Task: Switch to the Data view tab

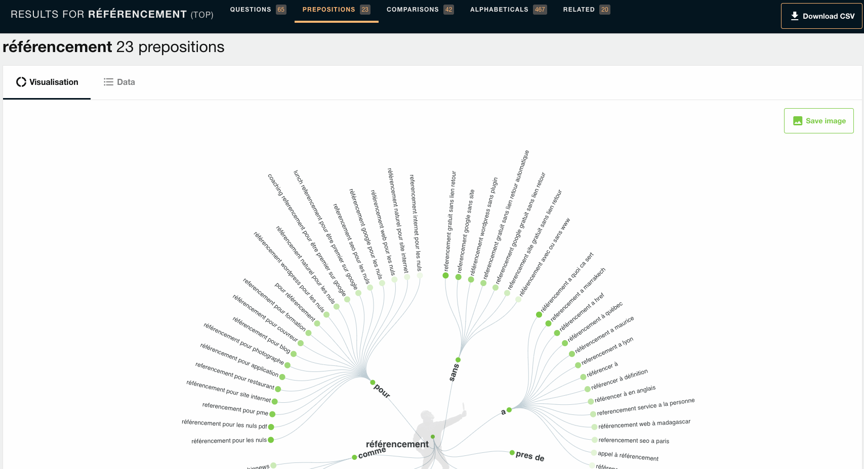Action: [119, 82]
